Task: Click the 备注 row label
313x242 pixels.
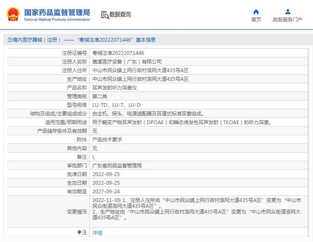Action: click(x=82, y=157)
